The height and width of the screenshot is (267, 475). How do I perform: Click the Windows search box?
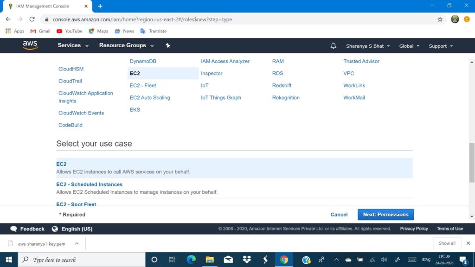[x=82, y=260]
